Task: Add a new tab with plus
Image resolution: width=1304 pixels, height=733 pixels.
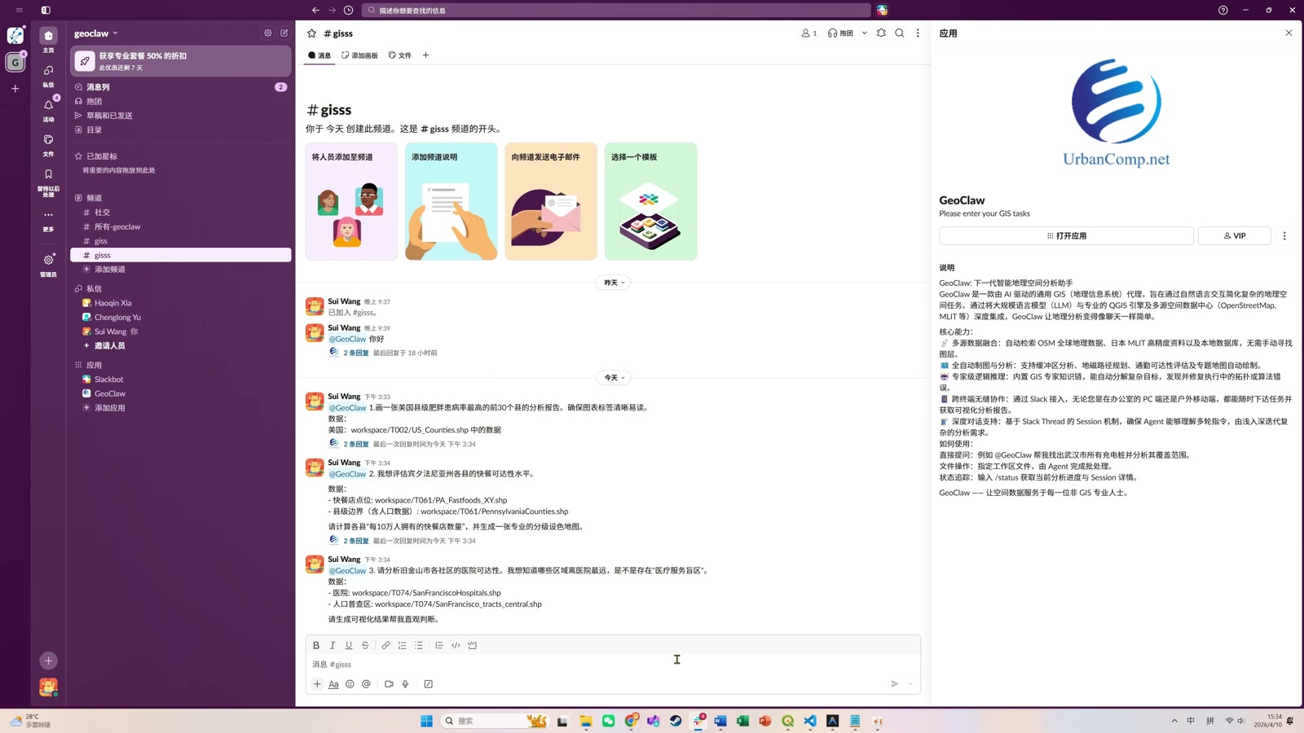Action: point(425,55)
